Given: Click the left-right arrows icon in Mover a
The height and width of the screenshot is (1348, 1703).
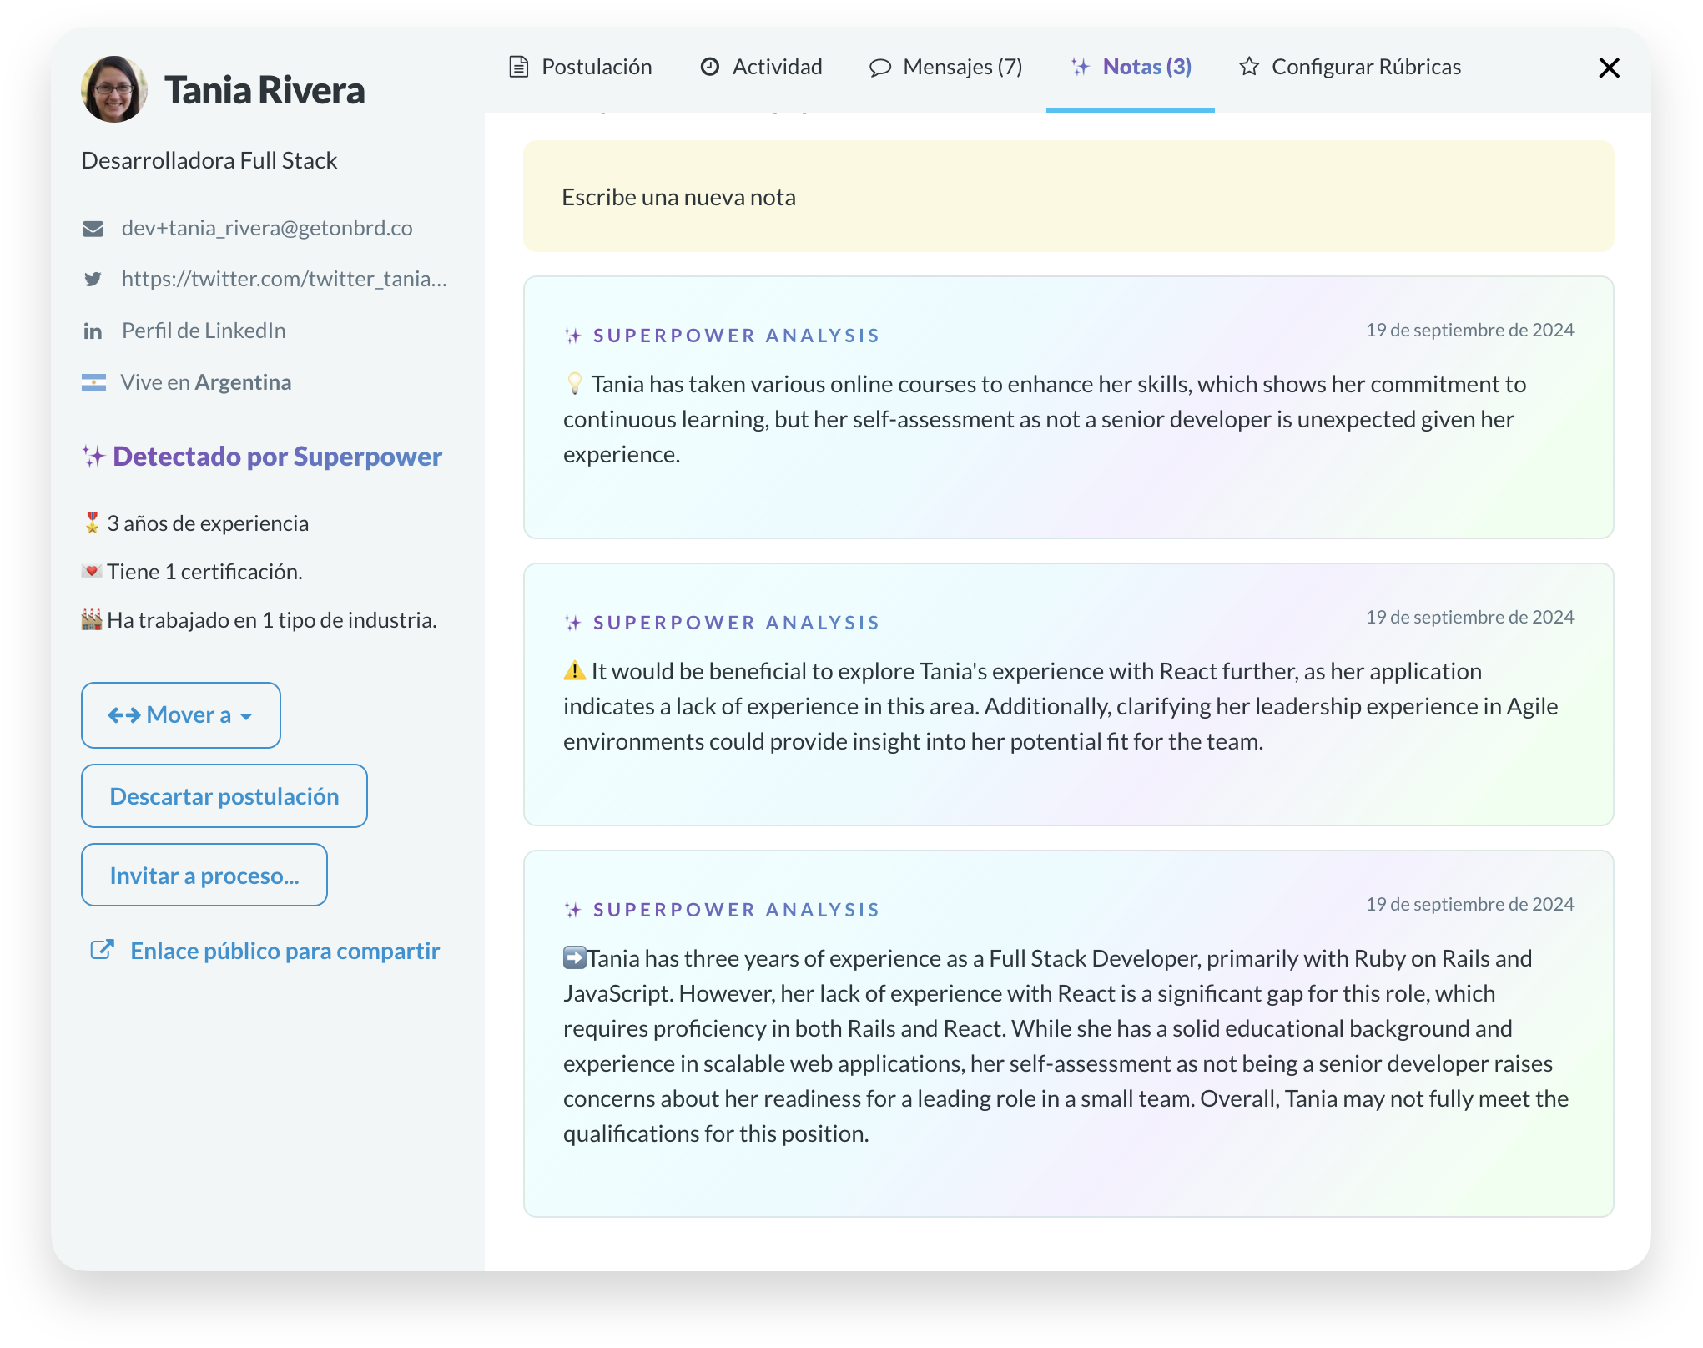Looking at the screenshot, I should [124, 715].
